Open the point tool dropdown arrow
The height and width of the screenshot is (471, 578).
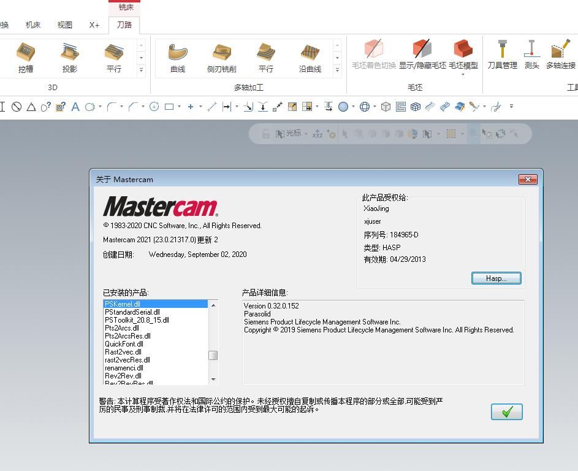tap(200, 107)
